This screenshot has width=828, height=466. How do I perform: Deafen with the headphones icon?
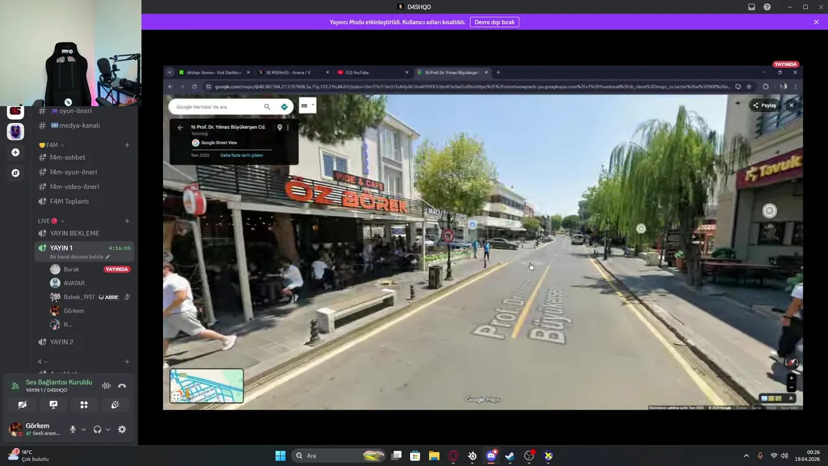point(98,429)
